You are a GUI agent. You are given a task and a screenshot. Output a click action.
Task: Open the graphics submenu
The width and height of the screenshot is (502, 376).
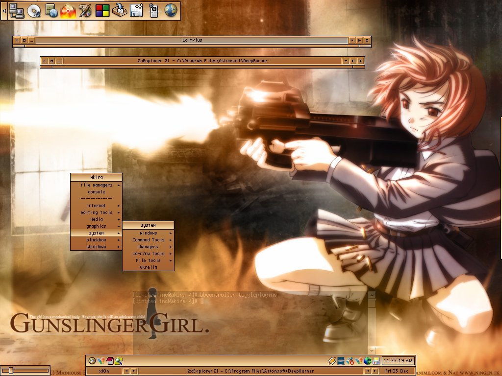[x=97, y=226]
